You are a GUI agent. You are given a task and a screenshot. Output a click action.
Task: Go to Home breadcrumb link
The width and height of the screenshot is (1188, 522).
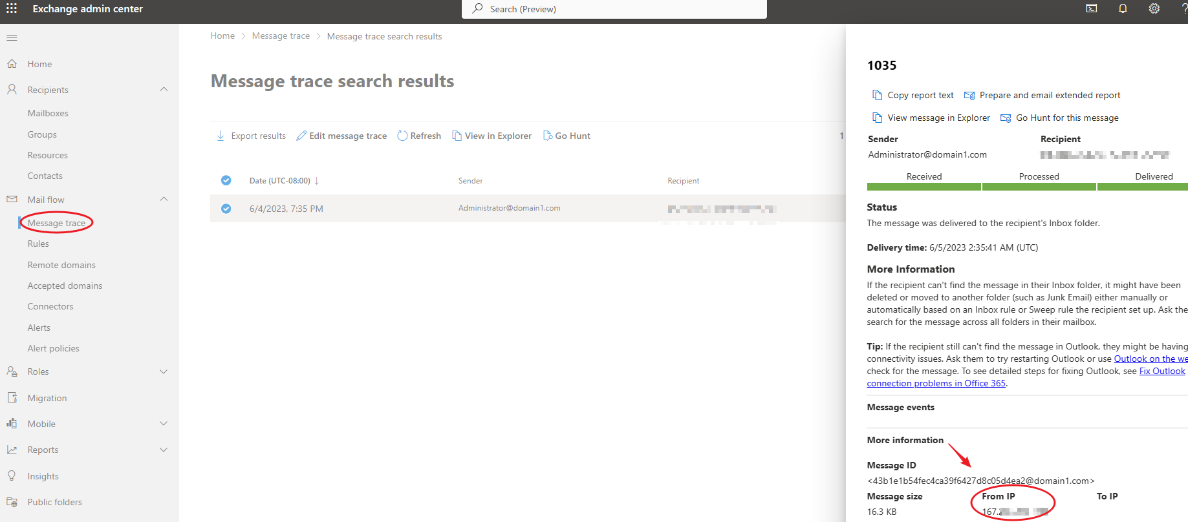(x=222, y=36)
